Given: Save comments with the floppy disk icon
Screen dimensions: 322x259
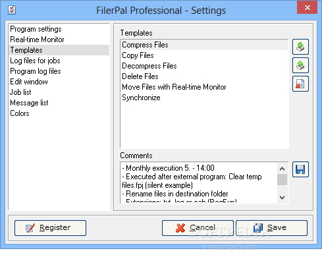Looking at the screenshot, I should point(300,169).
